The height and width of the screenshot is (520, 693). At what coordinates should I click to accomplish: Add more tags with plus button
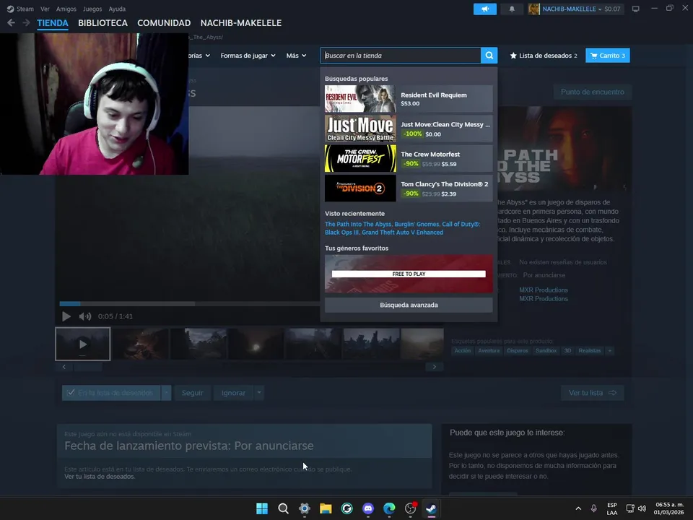click(609, 351)
